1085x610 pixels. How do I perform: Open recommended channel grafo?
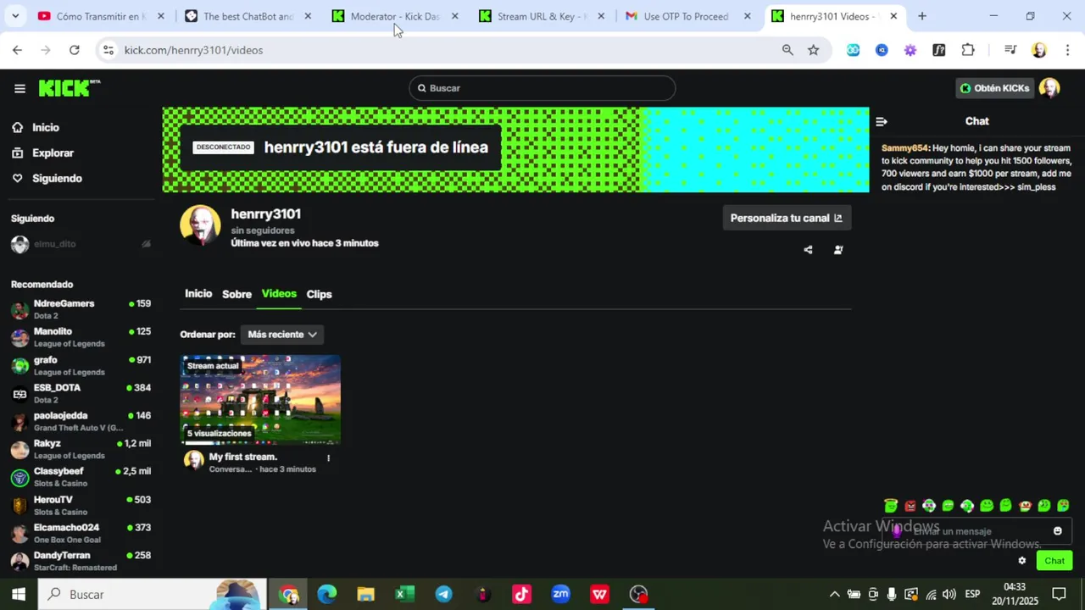(81, 365)
